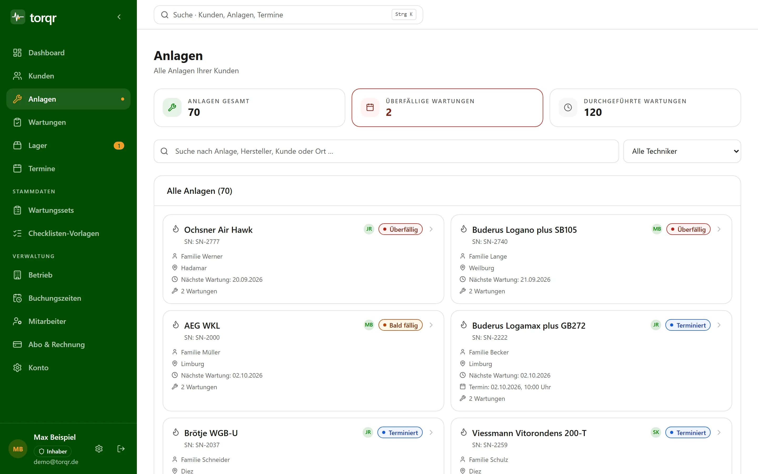Screen dimensions: 758x474
Task: Click the wrench icon in Anlagen Gesamt card
Action: 172,107
